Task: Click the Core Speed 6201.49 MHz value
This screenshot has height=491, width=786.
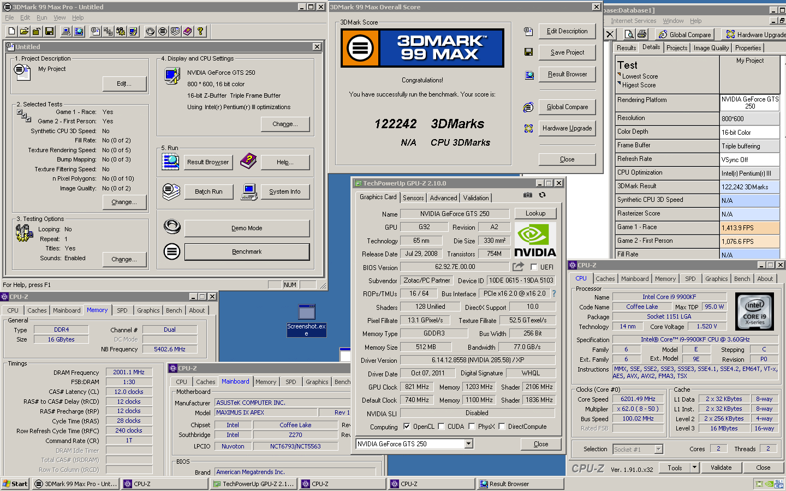Action: point(638,399)
